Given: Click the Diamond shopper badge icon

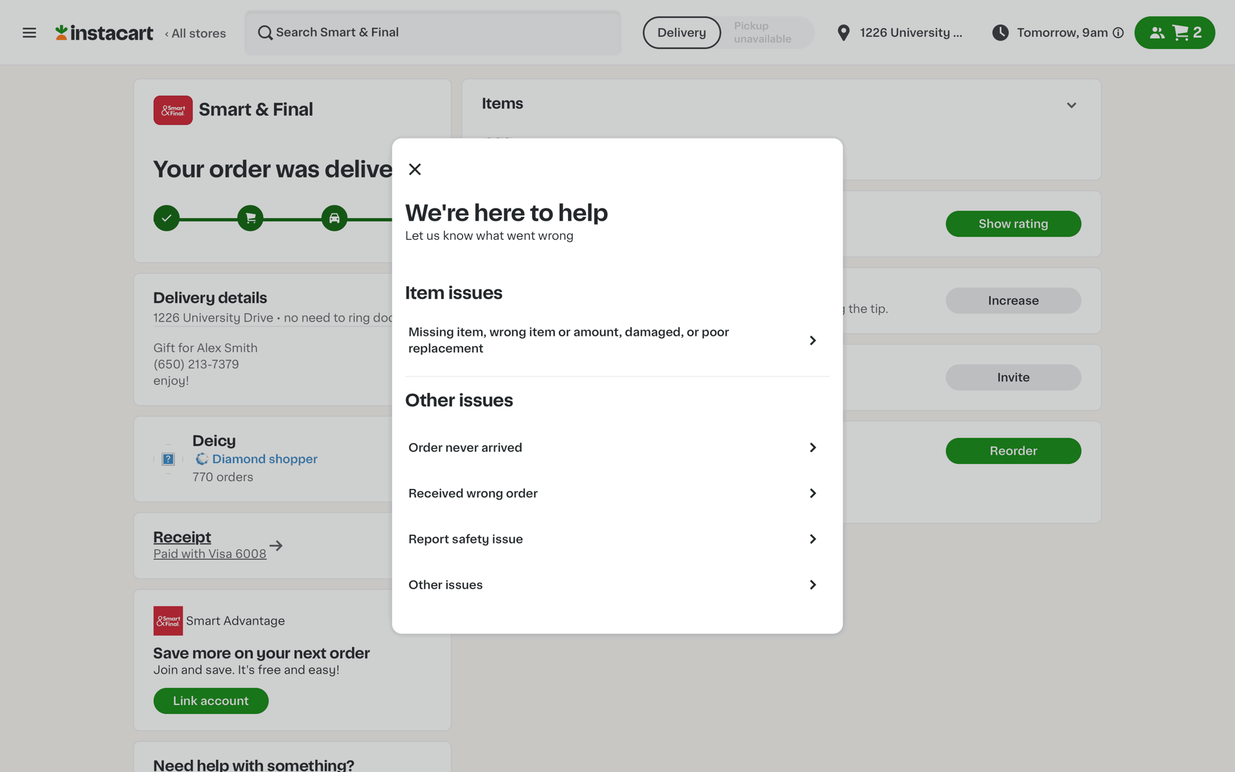Looking at the screenshot, I should click(202, 459).
